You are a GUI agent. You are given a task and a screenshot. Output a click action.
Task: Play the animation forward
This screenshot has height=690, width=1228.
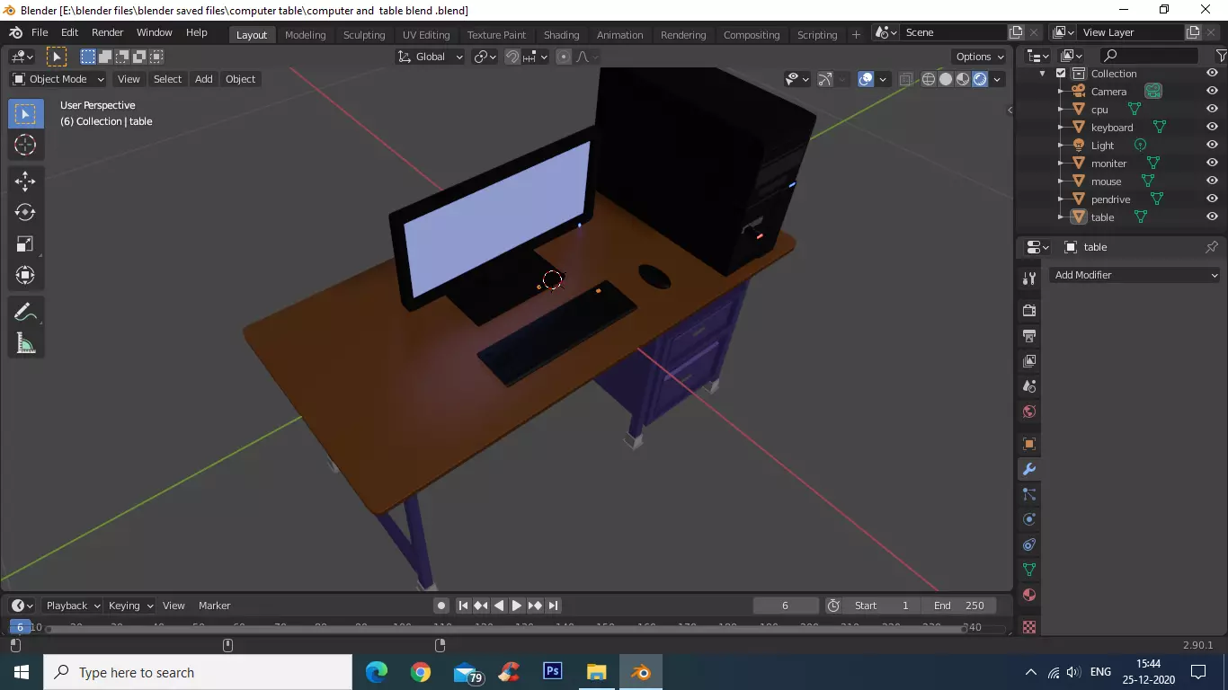click(517, 606)
